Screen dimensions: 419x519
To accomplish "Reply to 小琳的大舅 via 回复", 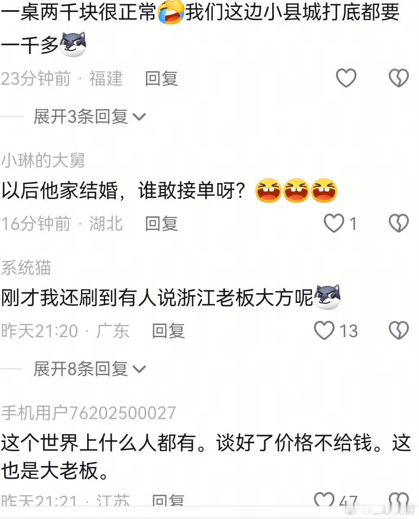I will [x=162, y=224].
